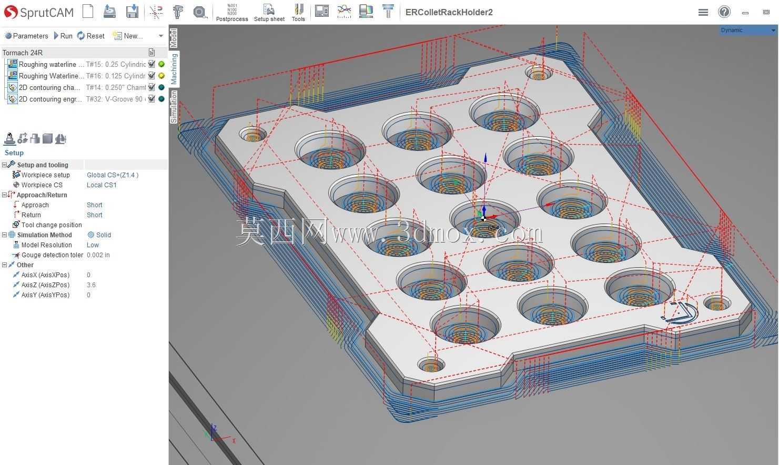Change Workpiece CS value Local CS1
Viewport: 779px width, 465px height.
pos(102,185)
